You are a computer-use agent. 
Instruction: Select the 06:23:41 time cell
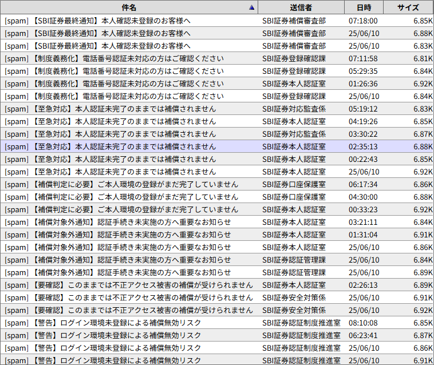(x=363, y=335)
